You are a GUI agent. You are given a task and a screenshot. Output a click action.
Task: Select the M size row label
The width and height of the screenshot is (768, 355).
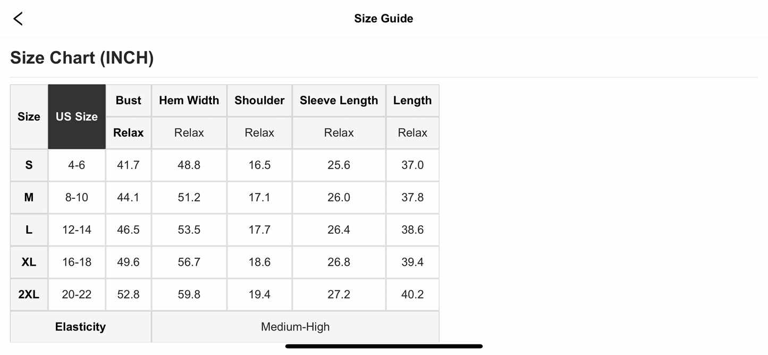pyautogui.click(x=29, y=198)
